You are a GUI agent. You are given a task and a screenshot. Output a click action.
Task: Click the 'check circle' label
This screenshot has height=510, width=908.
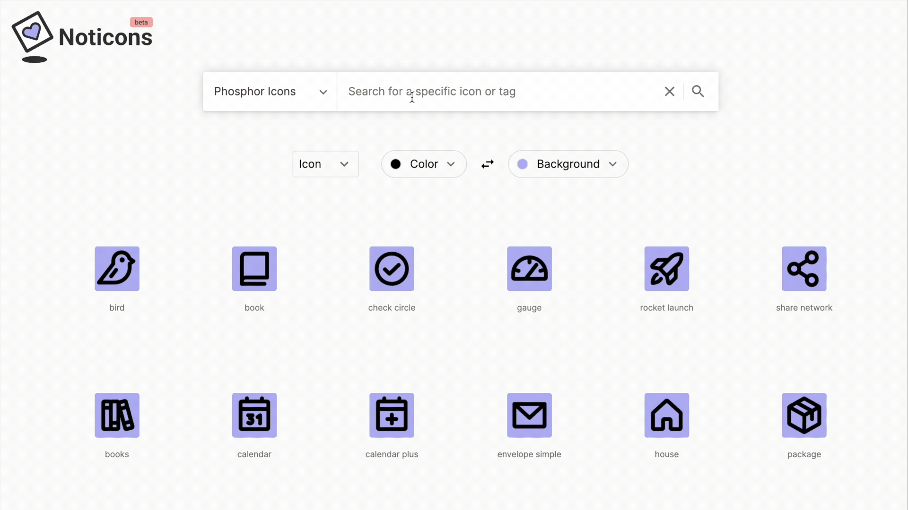[x=392, y=308]
